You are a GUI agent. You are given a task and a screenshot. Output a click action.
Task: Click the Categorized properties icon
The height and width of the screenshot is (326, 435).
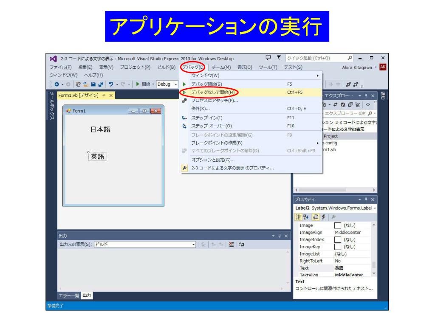tap(298, 217)
